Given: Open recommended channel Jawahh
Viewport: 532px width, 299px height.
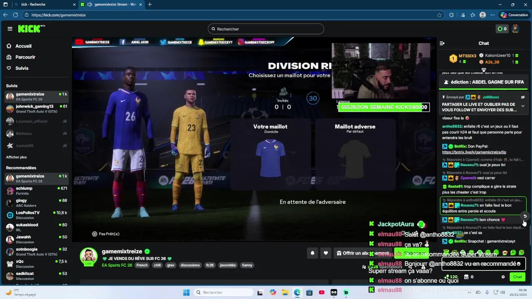Looking at the screenshot, I should pyautogui.click(x=36, y=239).
